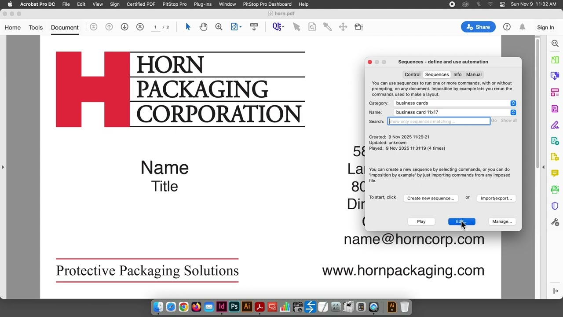Screen dimensions: 563x317
Task: Click the PitStop page inspector icon
Action: pyautogui.click(x=312, y=27)
